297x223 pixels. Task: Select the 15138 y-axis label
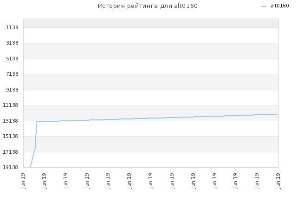pos(11,136)
